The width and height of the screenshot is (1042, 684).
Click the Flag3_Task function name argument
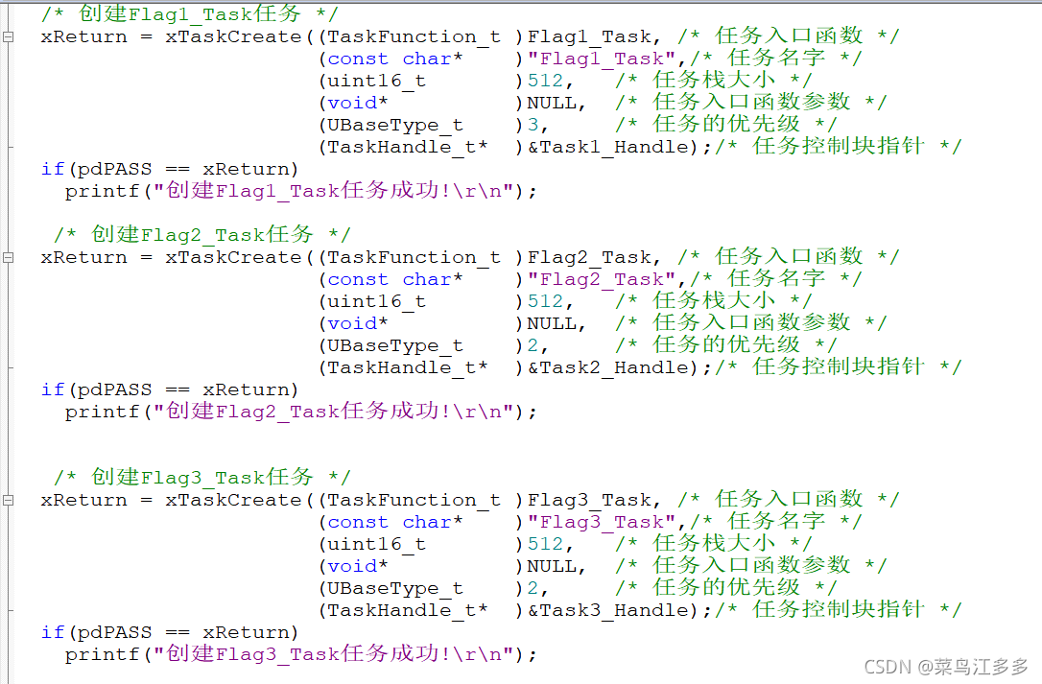[589, 501]
